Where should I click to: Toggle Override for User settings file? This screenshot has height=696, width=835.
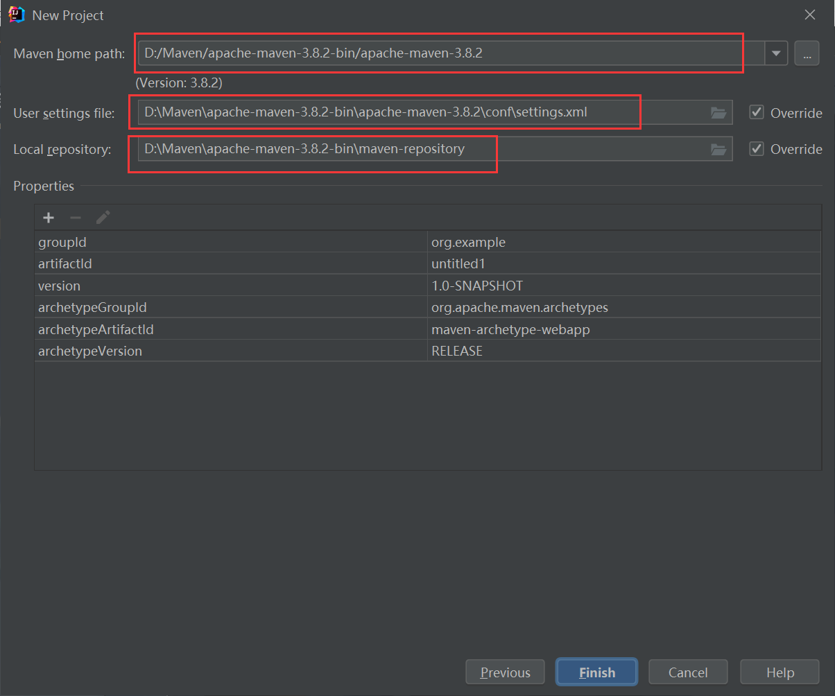tap(757, 112)
